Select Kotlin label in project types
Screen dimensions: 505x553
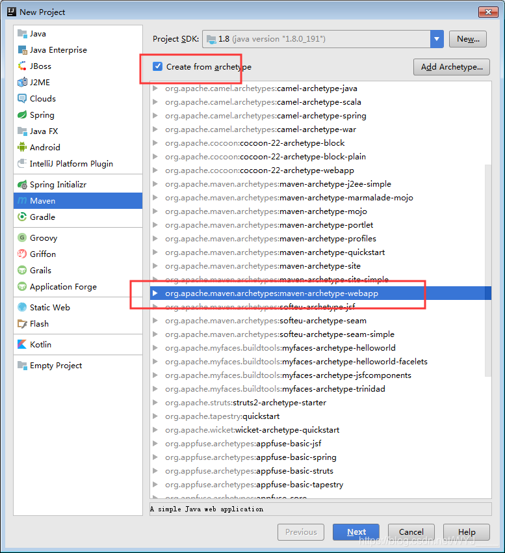[x=40, y=345]
